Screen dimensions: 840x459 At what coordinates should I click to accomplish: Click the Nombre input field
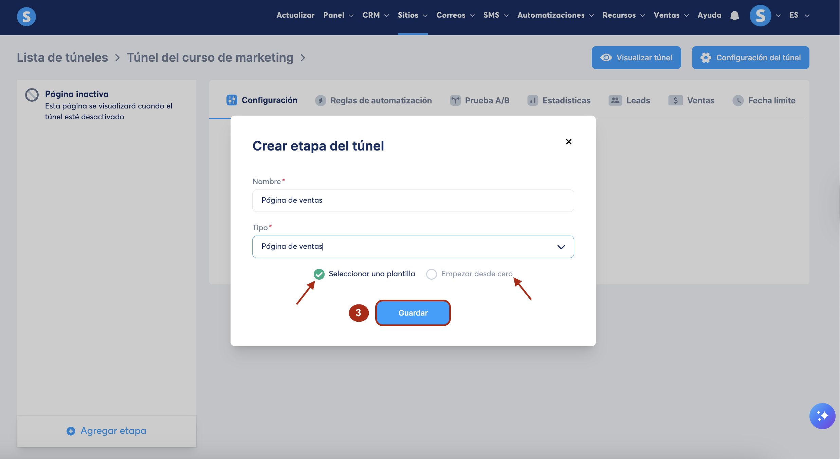tap(413, 201)
